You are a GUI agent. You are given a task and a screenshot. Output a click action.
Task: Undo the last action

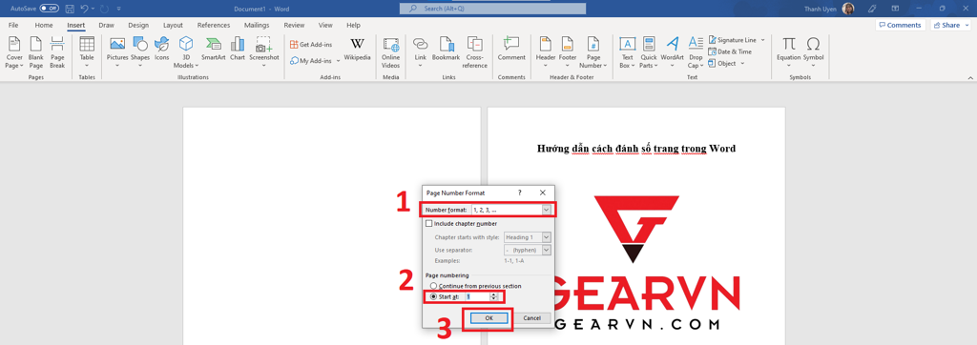(84, 9)
